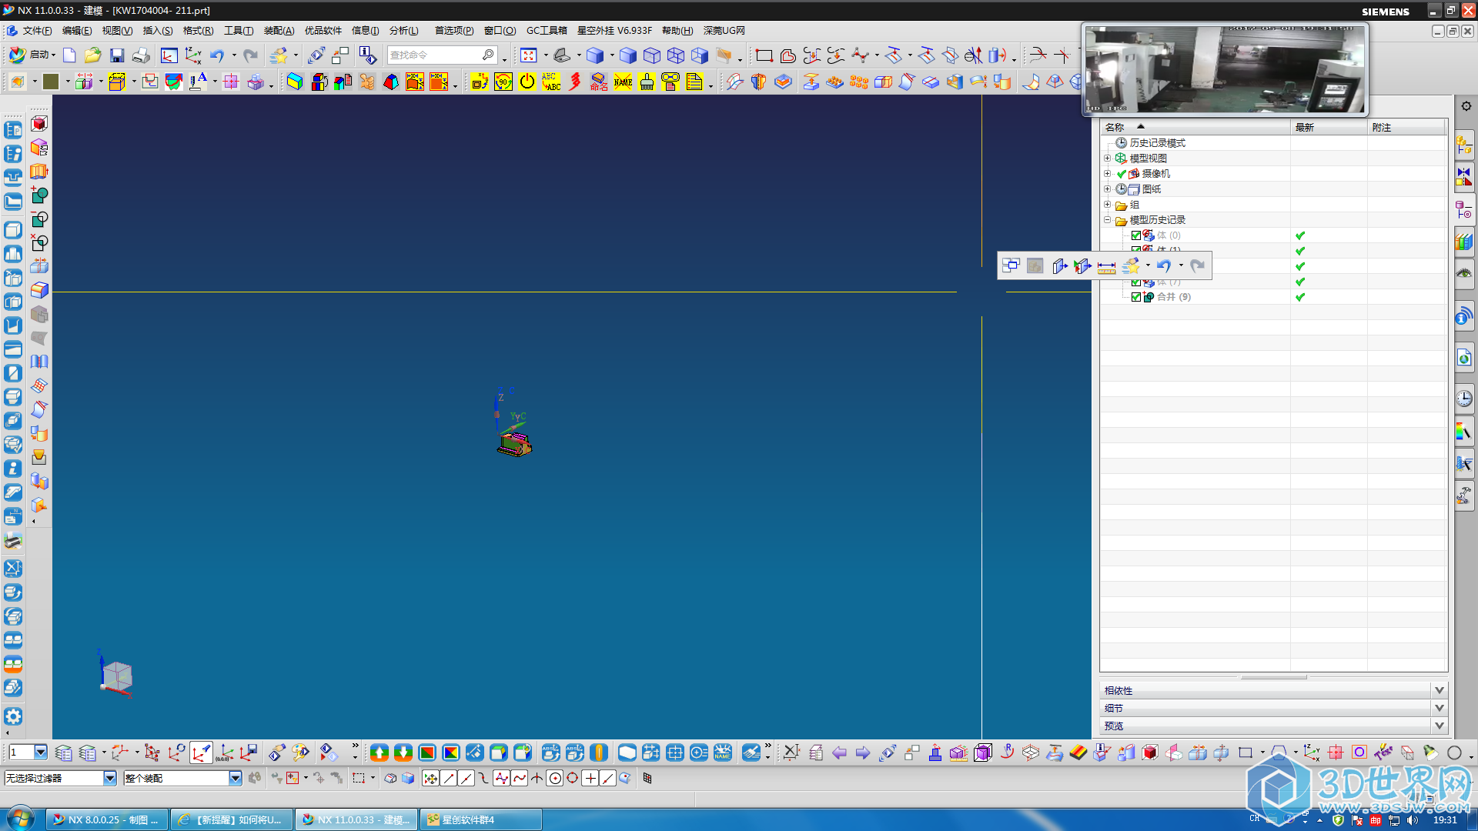Toggle the end point snap icon
The width and height of the screenshot is (1478, 831).
(449, 779)
